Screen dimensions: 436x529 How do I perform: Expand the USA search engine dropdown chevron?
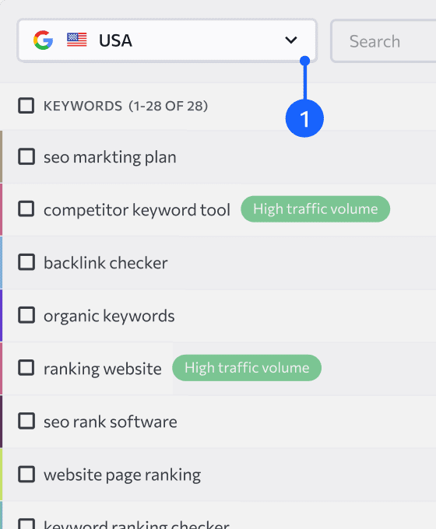(x=290, y=40)
